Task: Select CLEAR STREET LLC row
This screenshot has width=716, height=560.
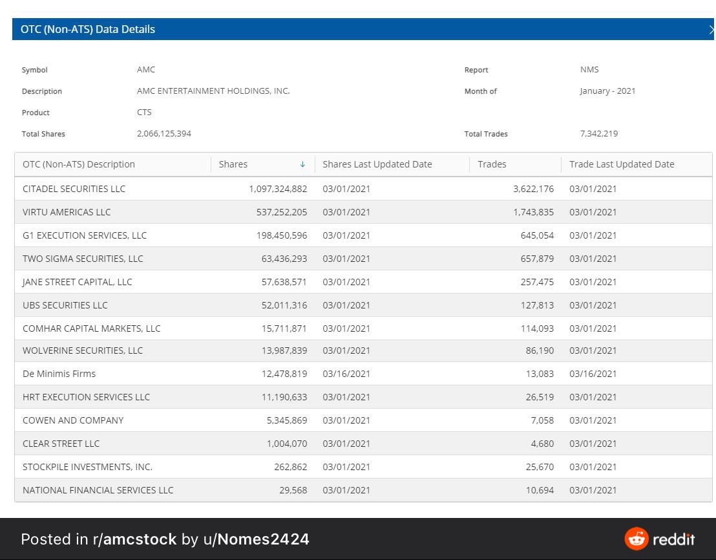Action: (363, 444)
